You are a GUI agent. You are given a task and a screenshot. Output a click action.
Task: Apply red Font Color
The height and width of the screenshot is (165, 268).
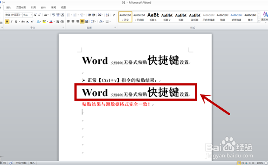[x=51, y=22]
